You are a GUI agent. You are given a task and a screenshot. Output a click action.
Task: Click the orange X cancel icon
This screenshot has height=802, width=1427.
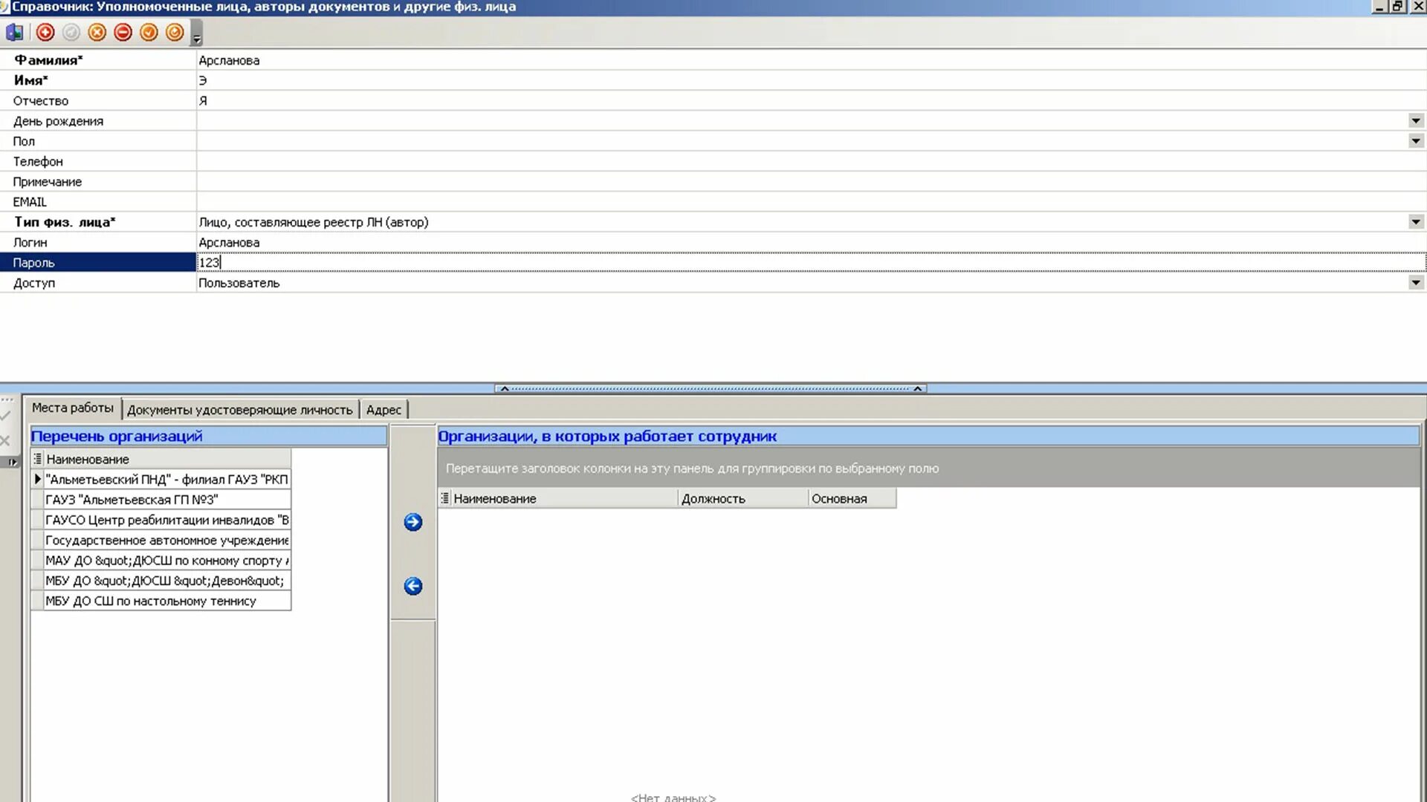coord(97,33)
